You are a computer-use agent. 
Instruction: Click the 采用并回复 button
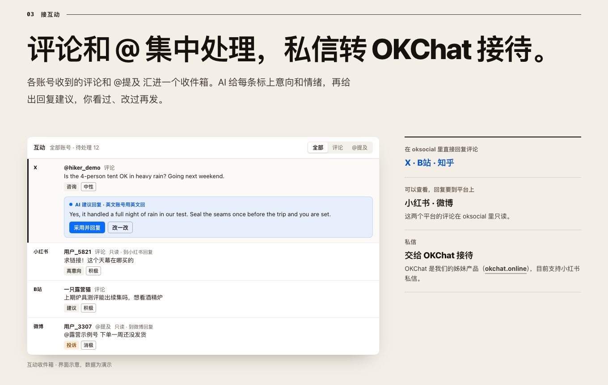(x=87, y=227)
